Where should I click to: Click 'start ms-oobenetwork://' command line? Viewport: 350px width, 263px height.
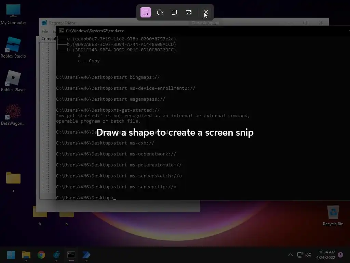click(x=116, y=154)
